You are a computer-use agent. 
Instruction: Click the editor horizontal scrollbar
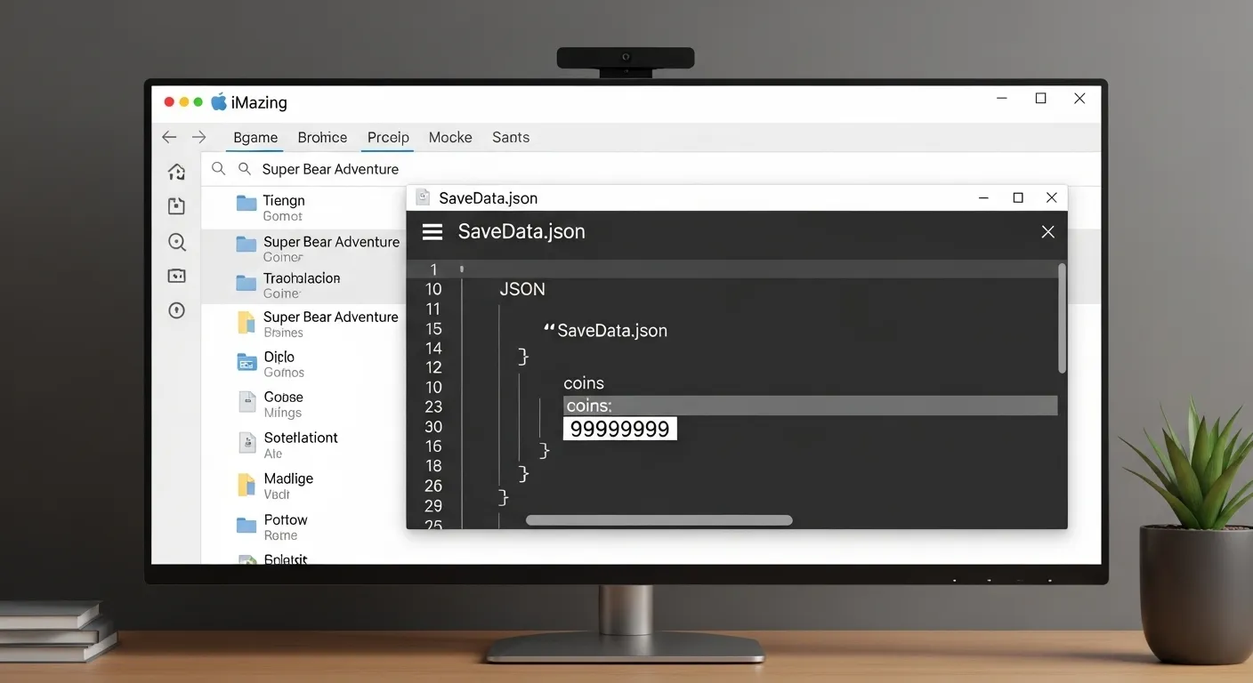pos(659,520)
